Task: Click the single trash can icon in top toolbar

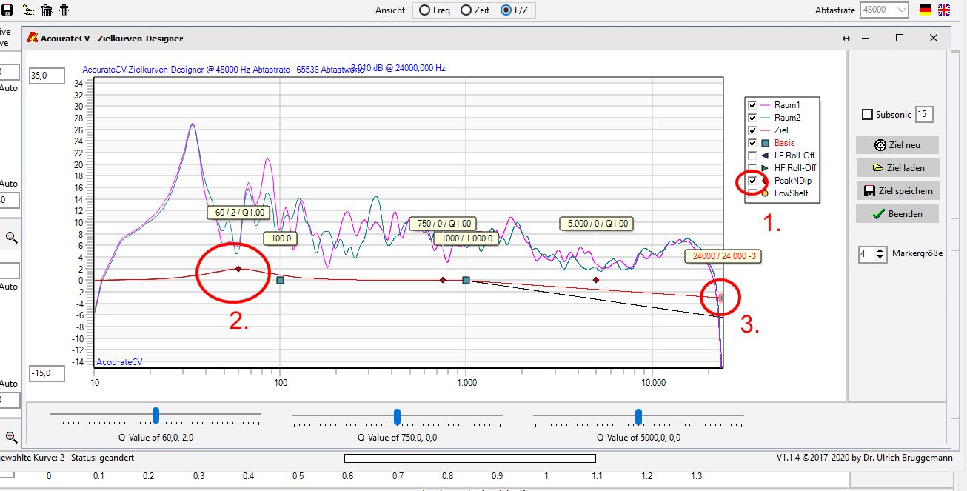Action: pyautogui.click(x=64, y=10)
